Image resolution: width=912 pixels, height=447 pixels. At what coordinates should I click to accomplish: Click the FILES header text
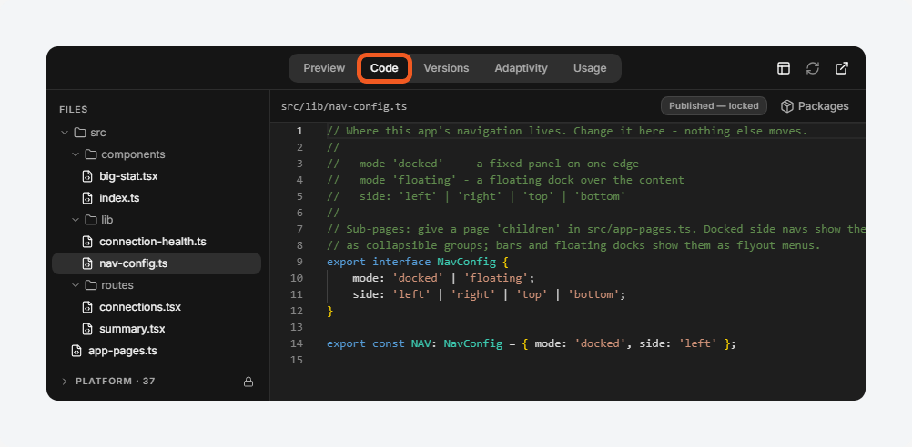coord(74,110)
